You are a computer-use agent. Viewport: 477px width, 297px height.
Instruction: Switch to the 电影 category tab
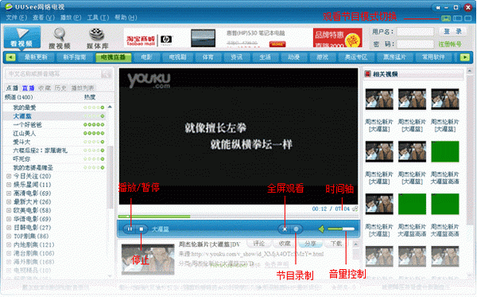pos(146,57)
